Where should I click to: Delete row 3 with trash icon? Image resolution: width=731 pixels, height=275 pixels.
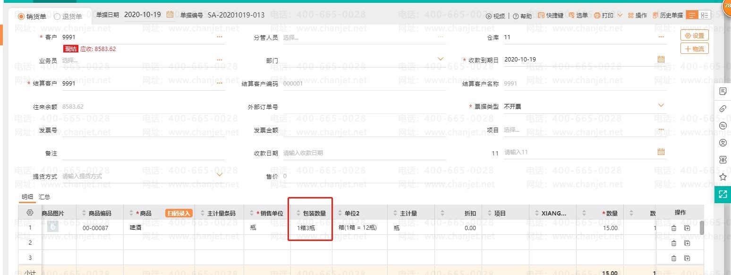point(674,258)
